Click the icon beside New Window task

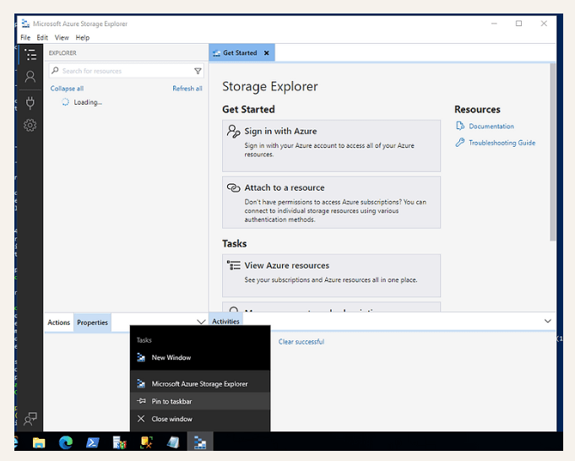pyautogui.click(x=141, y=357)
